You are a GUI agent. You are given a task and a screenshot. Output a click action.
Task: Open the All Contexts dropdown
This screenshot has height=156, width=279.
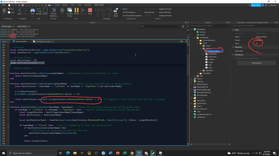tap(23, 27)
